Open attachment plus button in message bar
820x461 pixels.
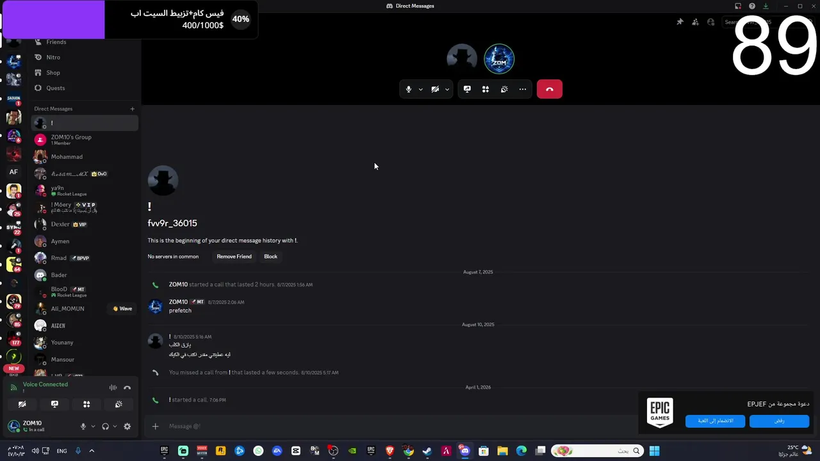tap(155, 426)
